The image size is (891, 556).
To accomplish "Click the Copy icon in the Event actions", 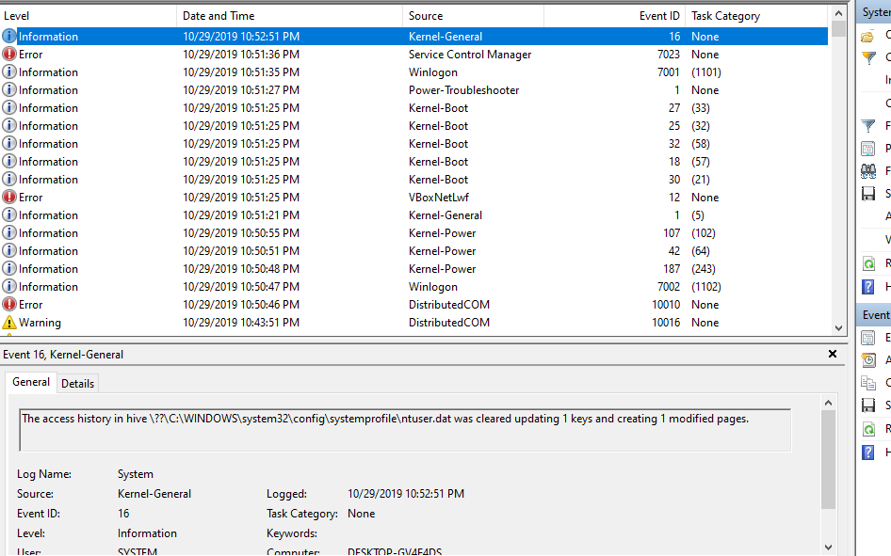I will point(868,383).
